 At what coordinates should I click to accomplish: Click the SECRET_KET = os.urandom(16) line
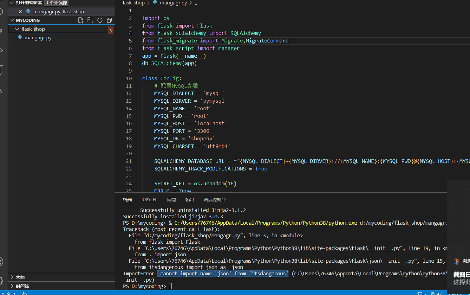click(195, 183)
